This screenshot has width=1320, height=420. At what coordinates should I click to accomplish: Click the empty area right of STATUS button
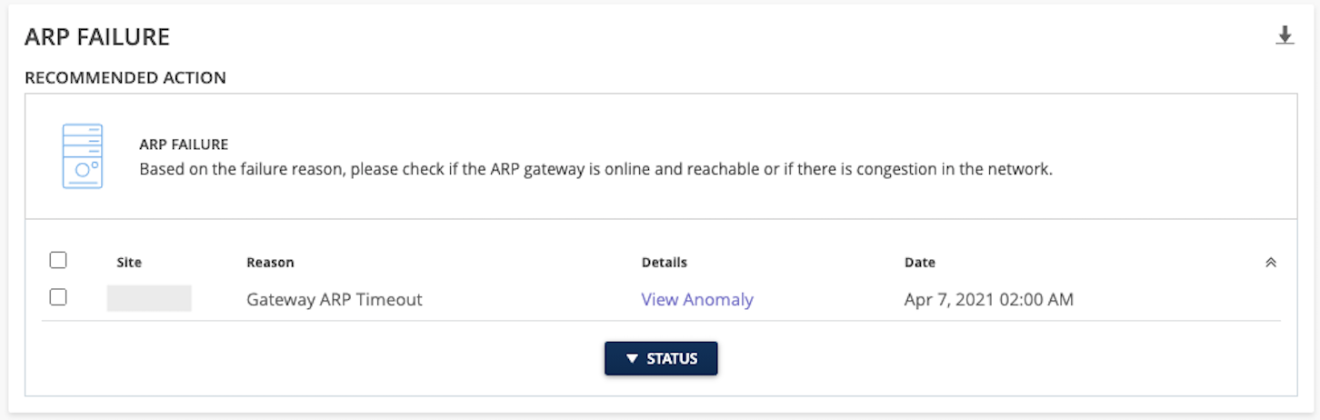pos(909,359)
